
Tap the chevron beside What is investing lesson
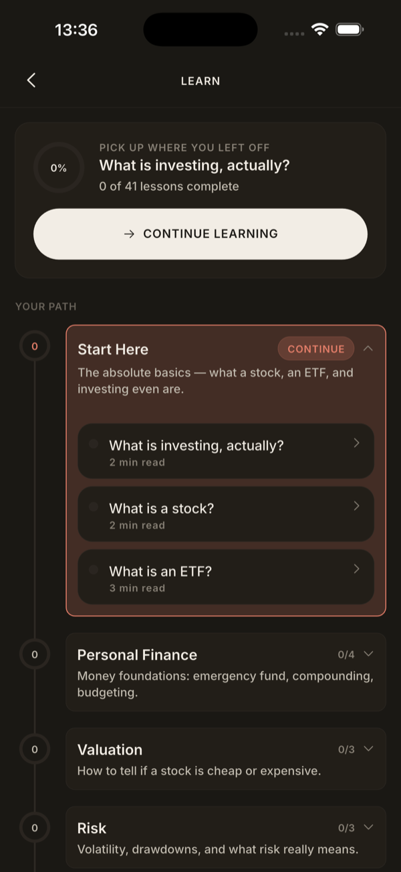[x=356, y=443]
